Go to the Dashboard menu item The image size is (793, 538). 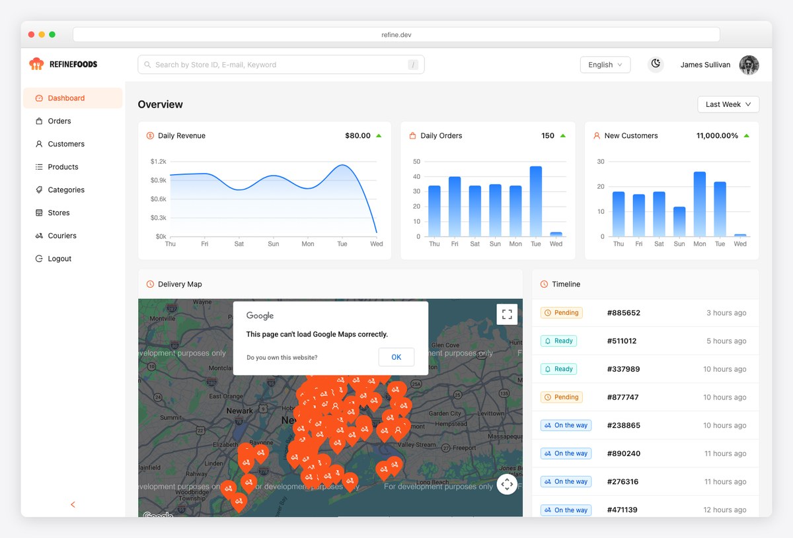73,98
